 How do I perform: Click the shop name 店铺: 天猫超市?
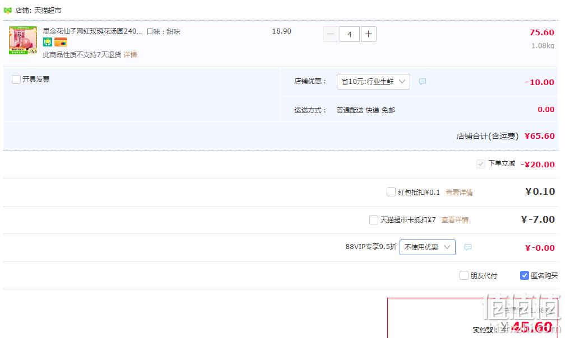[x=38, y=11]
